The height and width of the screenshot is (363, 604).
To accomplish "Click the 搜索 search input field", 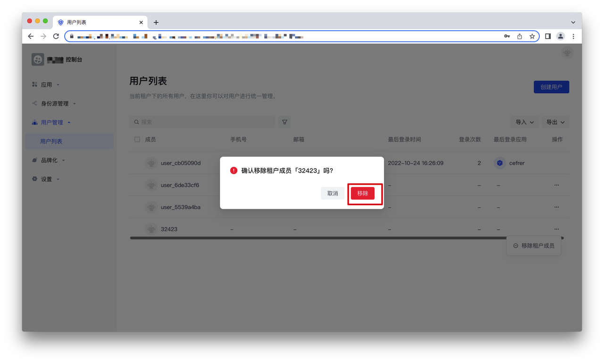I will tap(203, 122).
